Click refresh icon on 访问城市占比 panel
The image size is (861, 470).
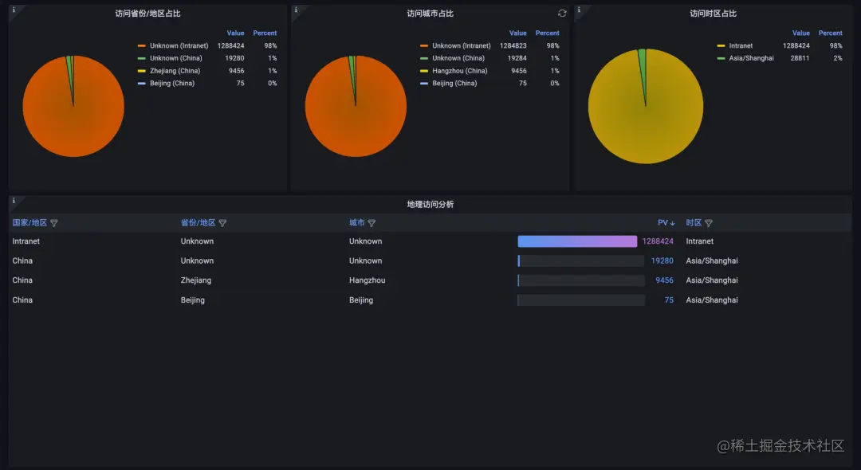tap(562, 14)
